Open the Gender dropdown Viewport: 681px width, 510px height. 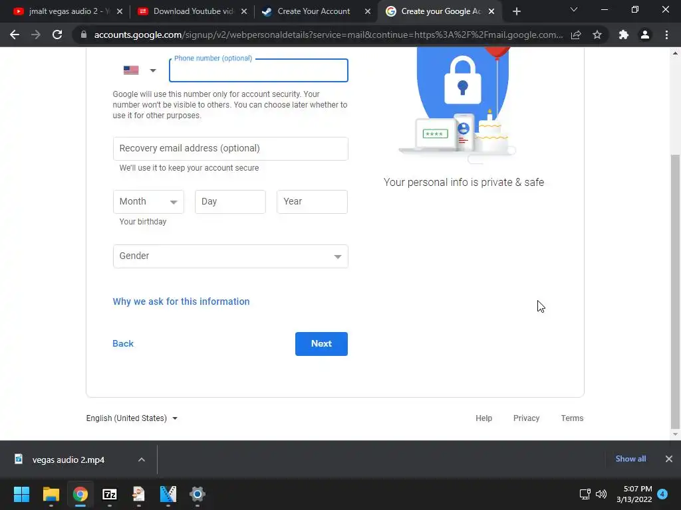[x=230, y=256]
